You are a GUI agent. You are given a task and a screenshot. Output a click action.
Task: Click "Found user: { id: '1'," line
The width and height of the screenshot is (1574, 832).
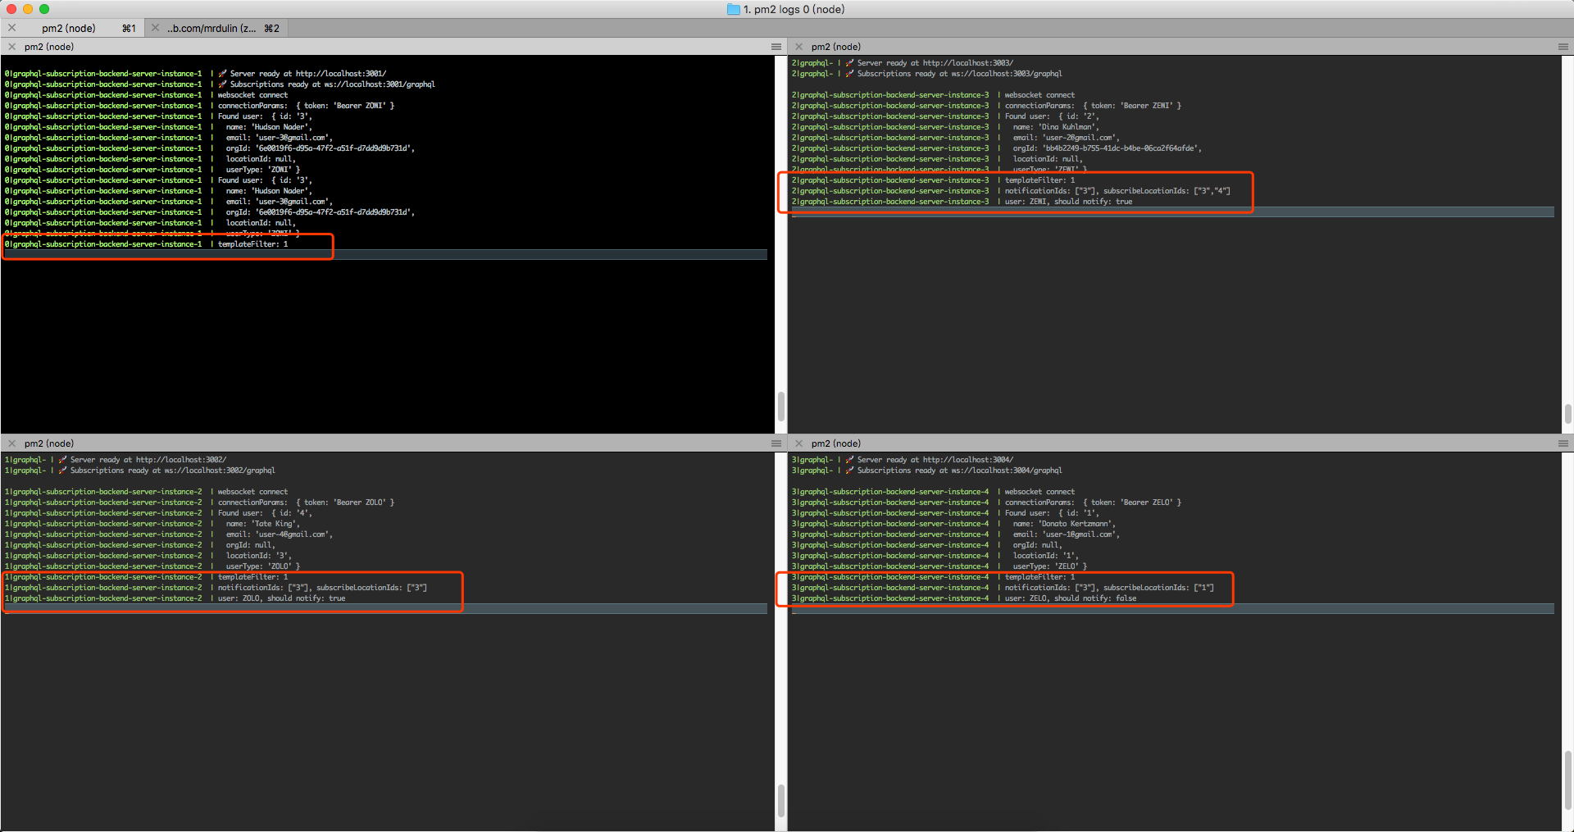1052,513
